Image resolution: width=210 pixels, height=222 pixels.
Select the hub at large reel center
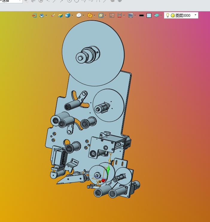coord(88,55)
